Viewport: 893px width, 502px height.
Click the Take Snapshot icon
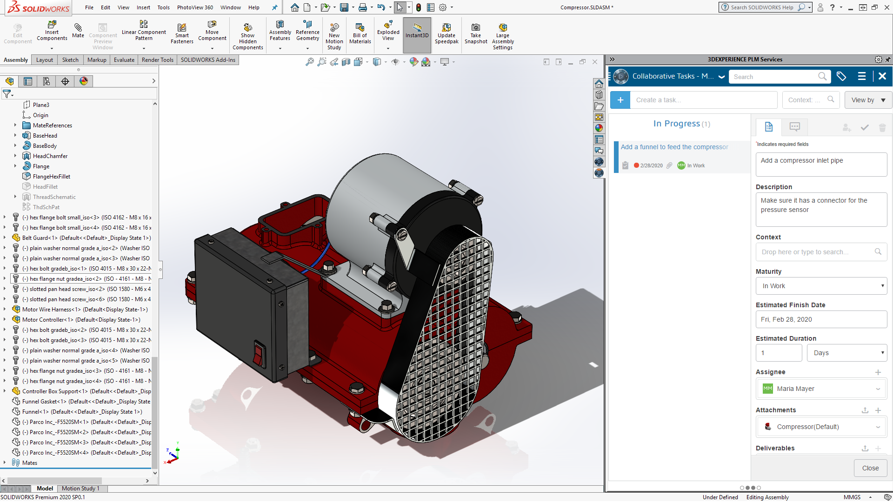pyautogui.click(x=476, y=33)
